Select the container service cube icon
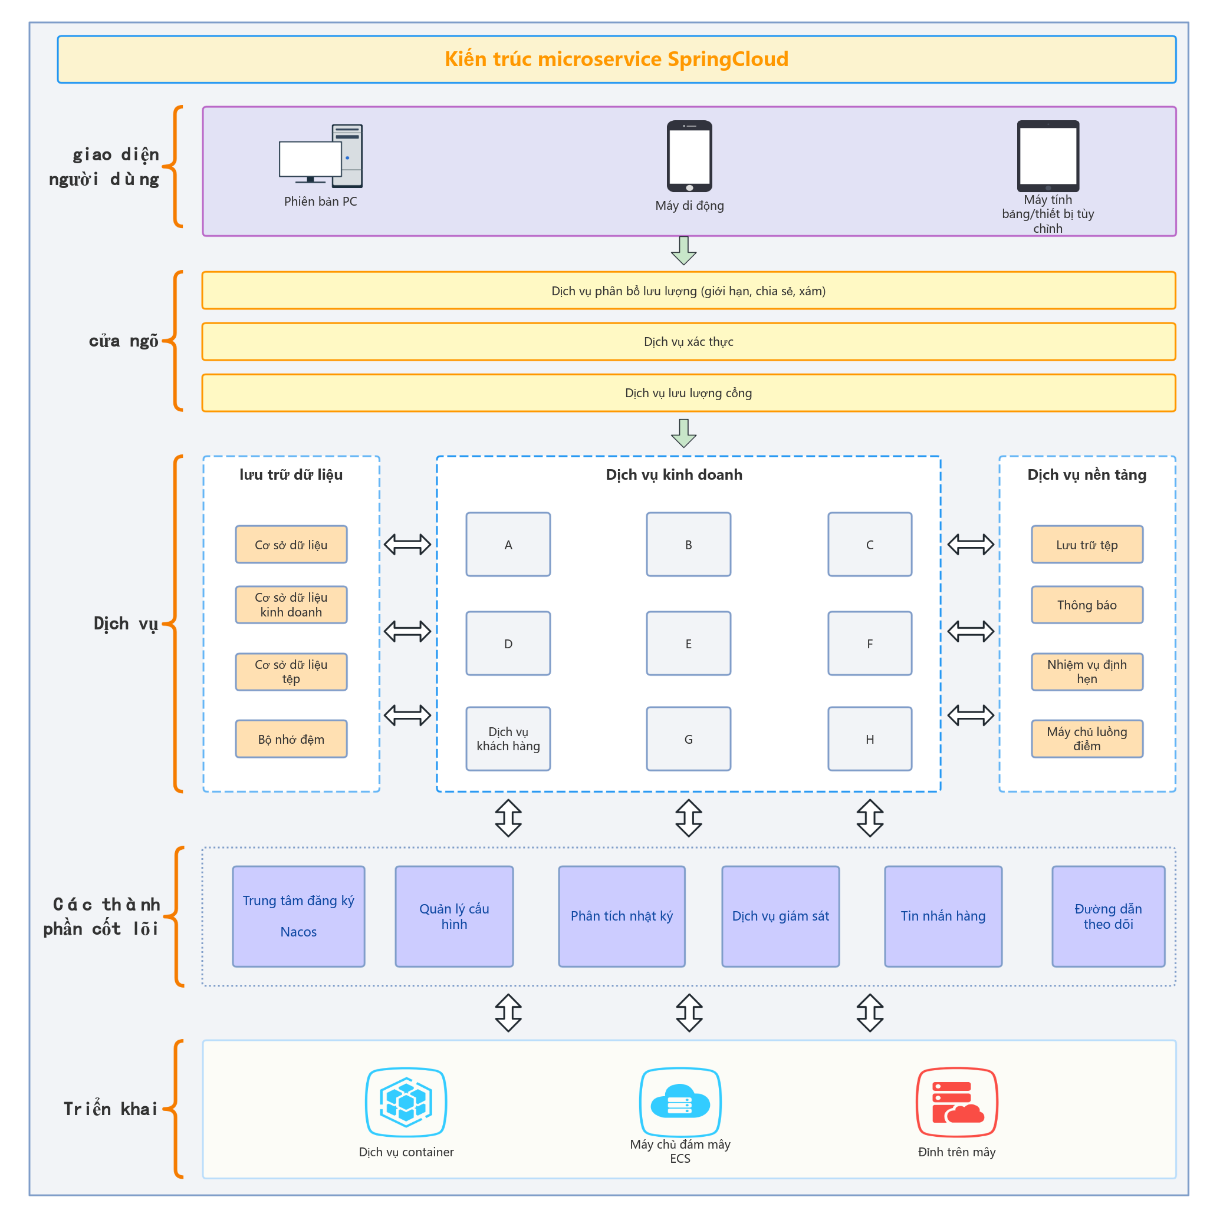 pyautogui.click(x=406, y=1101)
